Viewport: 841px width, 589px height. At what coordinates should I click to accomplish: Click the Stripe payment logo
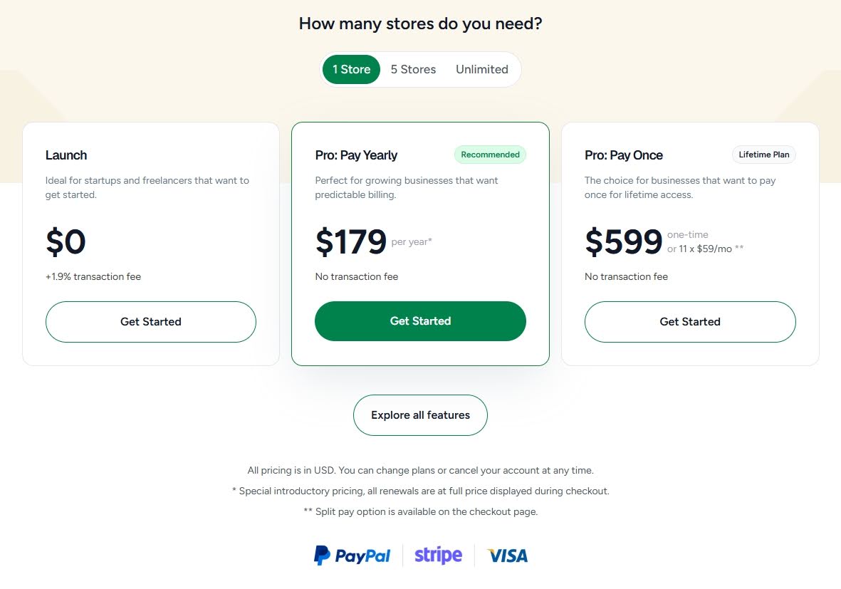437,555
